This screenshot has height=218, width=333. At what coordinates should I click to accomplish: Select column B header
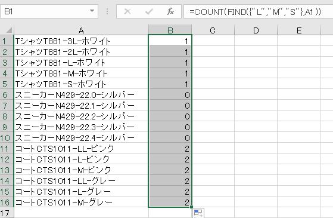click(x=170, y=30)
